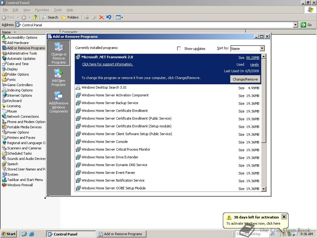Enable the Show updates checkbox

tap(179, 48)
